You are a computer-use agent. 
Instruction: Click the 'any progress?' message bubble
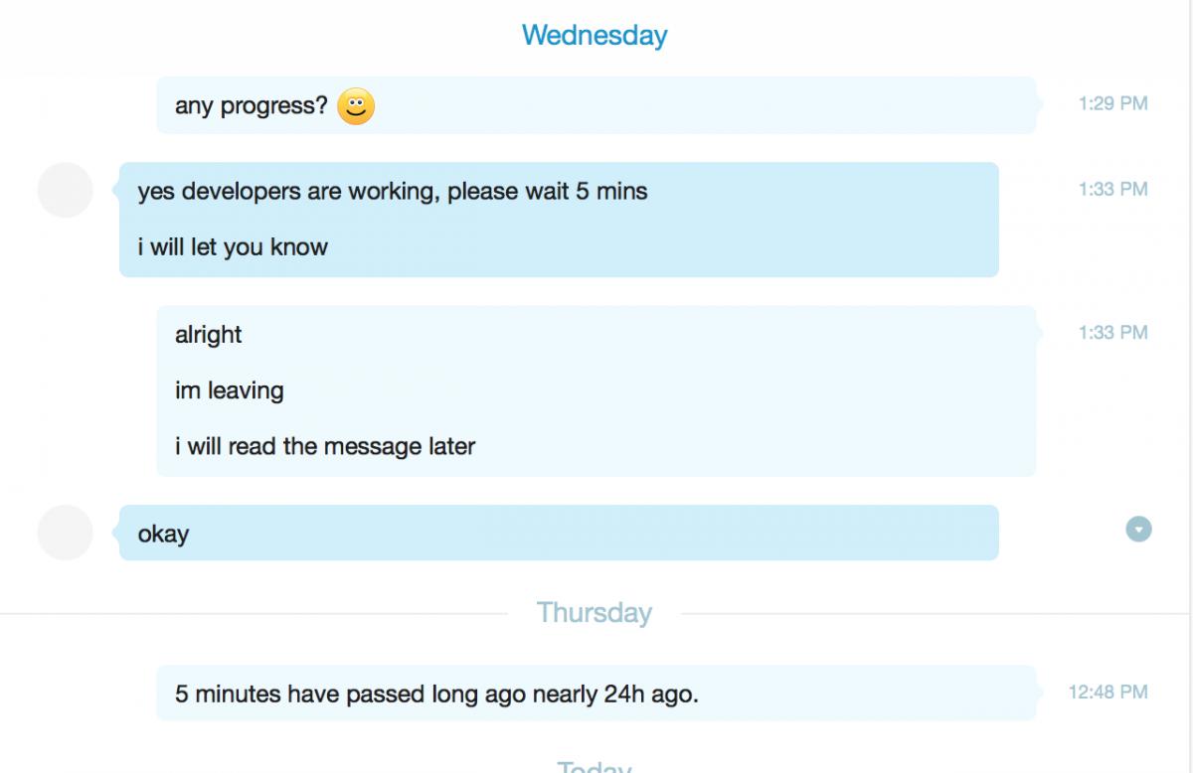tap(596, 105)
